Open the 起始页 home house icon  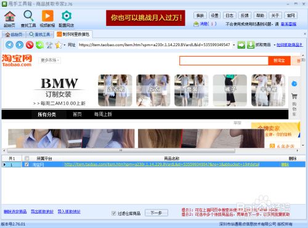(10, 17)
